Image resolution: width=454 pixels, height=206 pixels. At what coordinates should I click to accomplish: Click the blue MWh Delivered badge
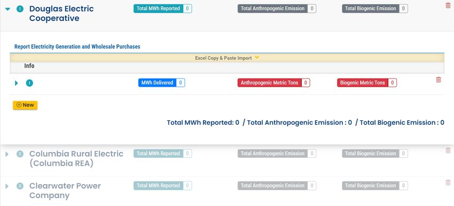[161, 83]
